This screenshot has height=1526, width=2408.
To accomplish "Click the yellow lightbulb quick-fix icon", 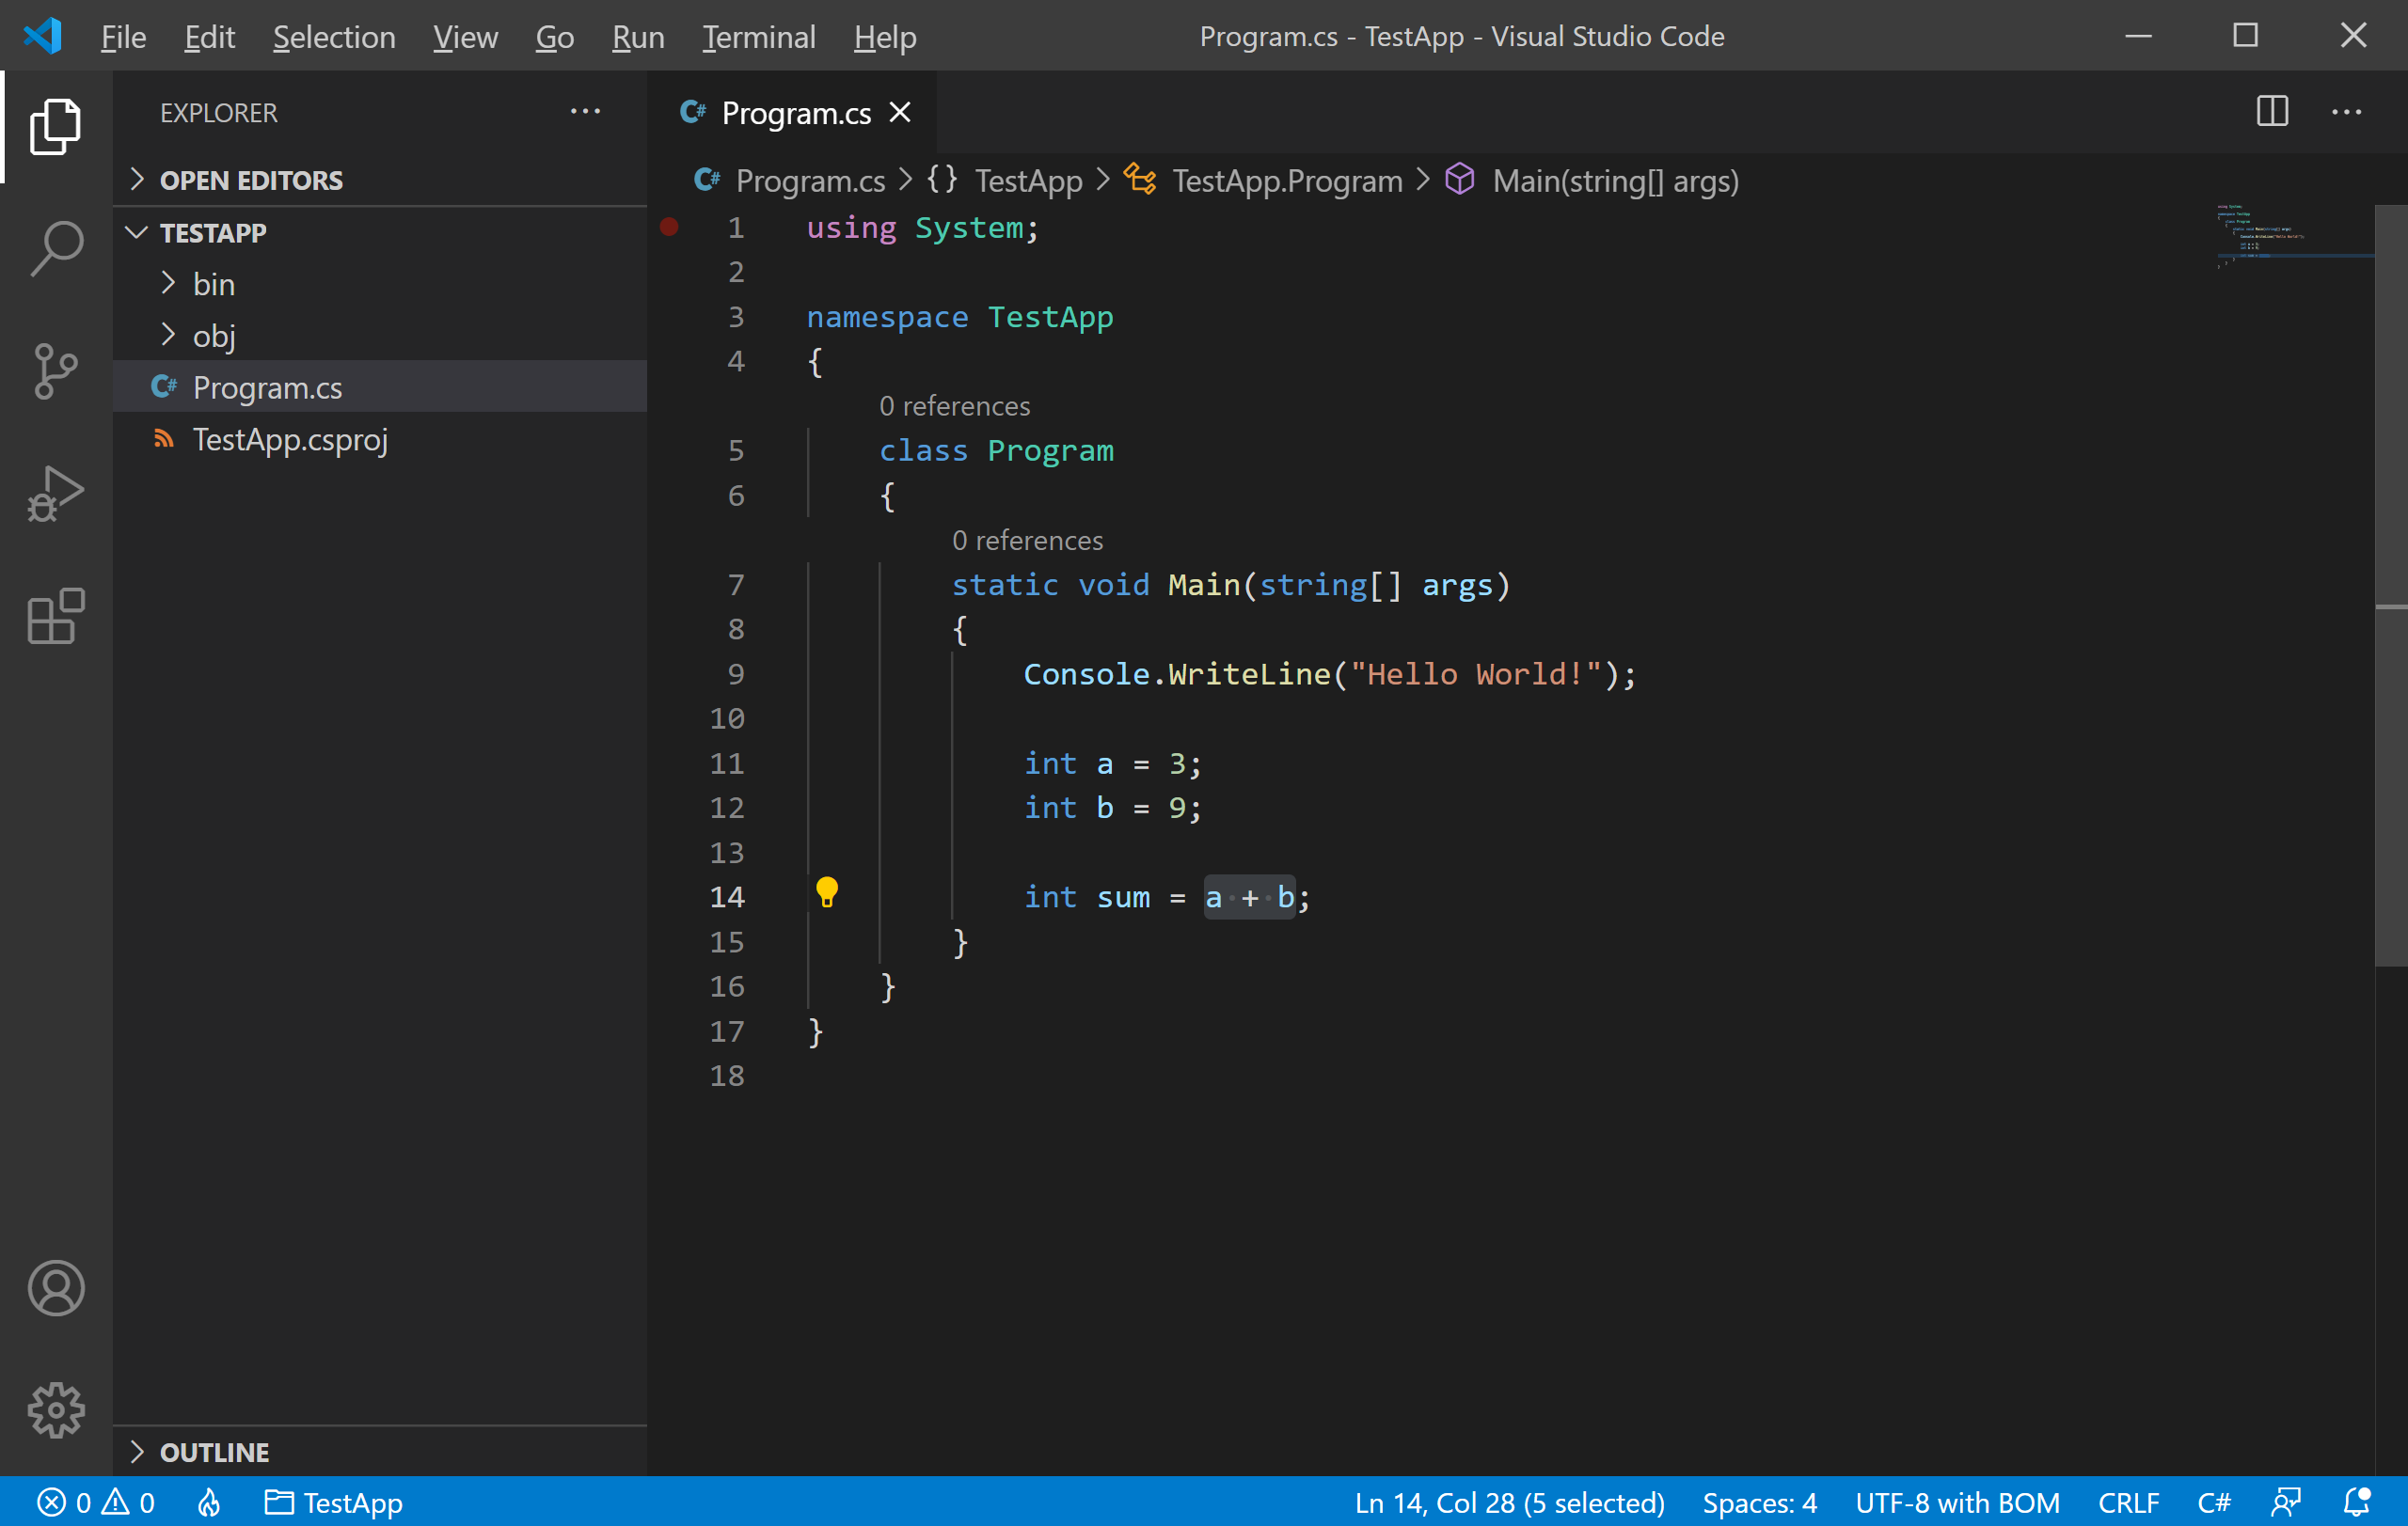I will point(826,892).
